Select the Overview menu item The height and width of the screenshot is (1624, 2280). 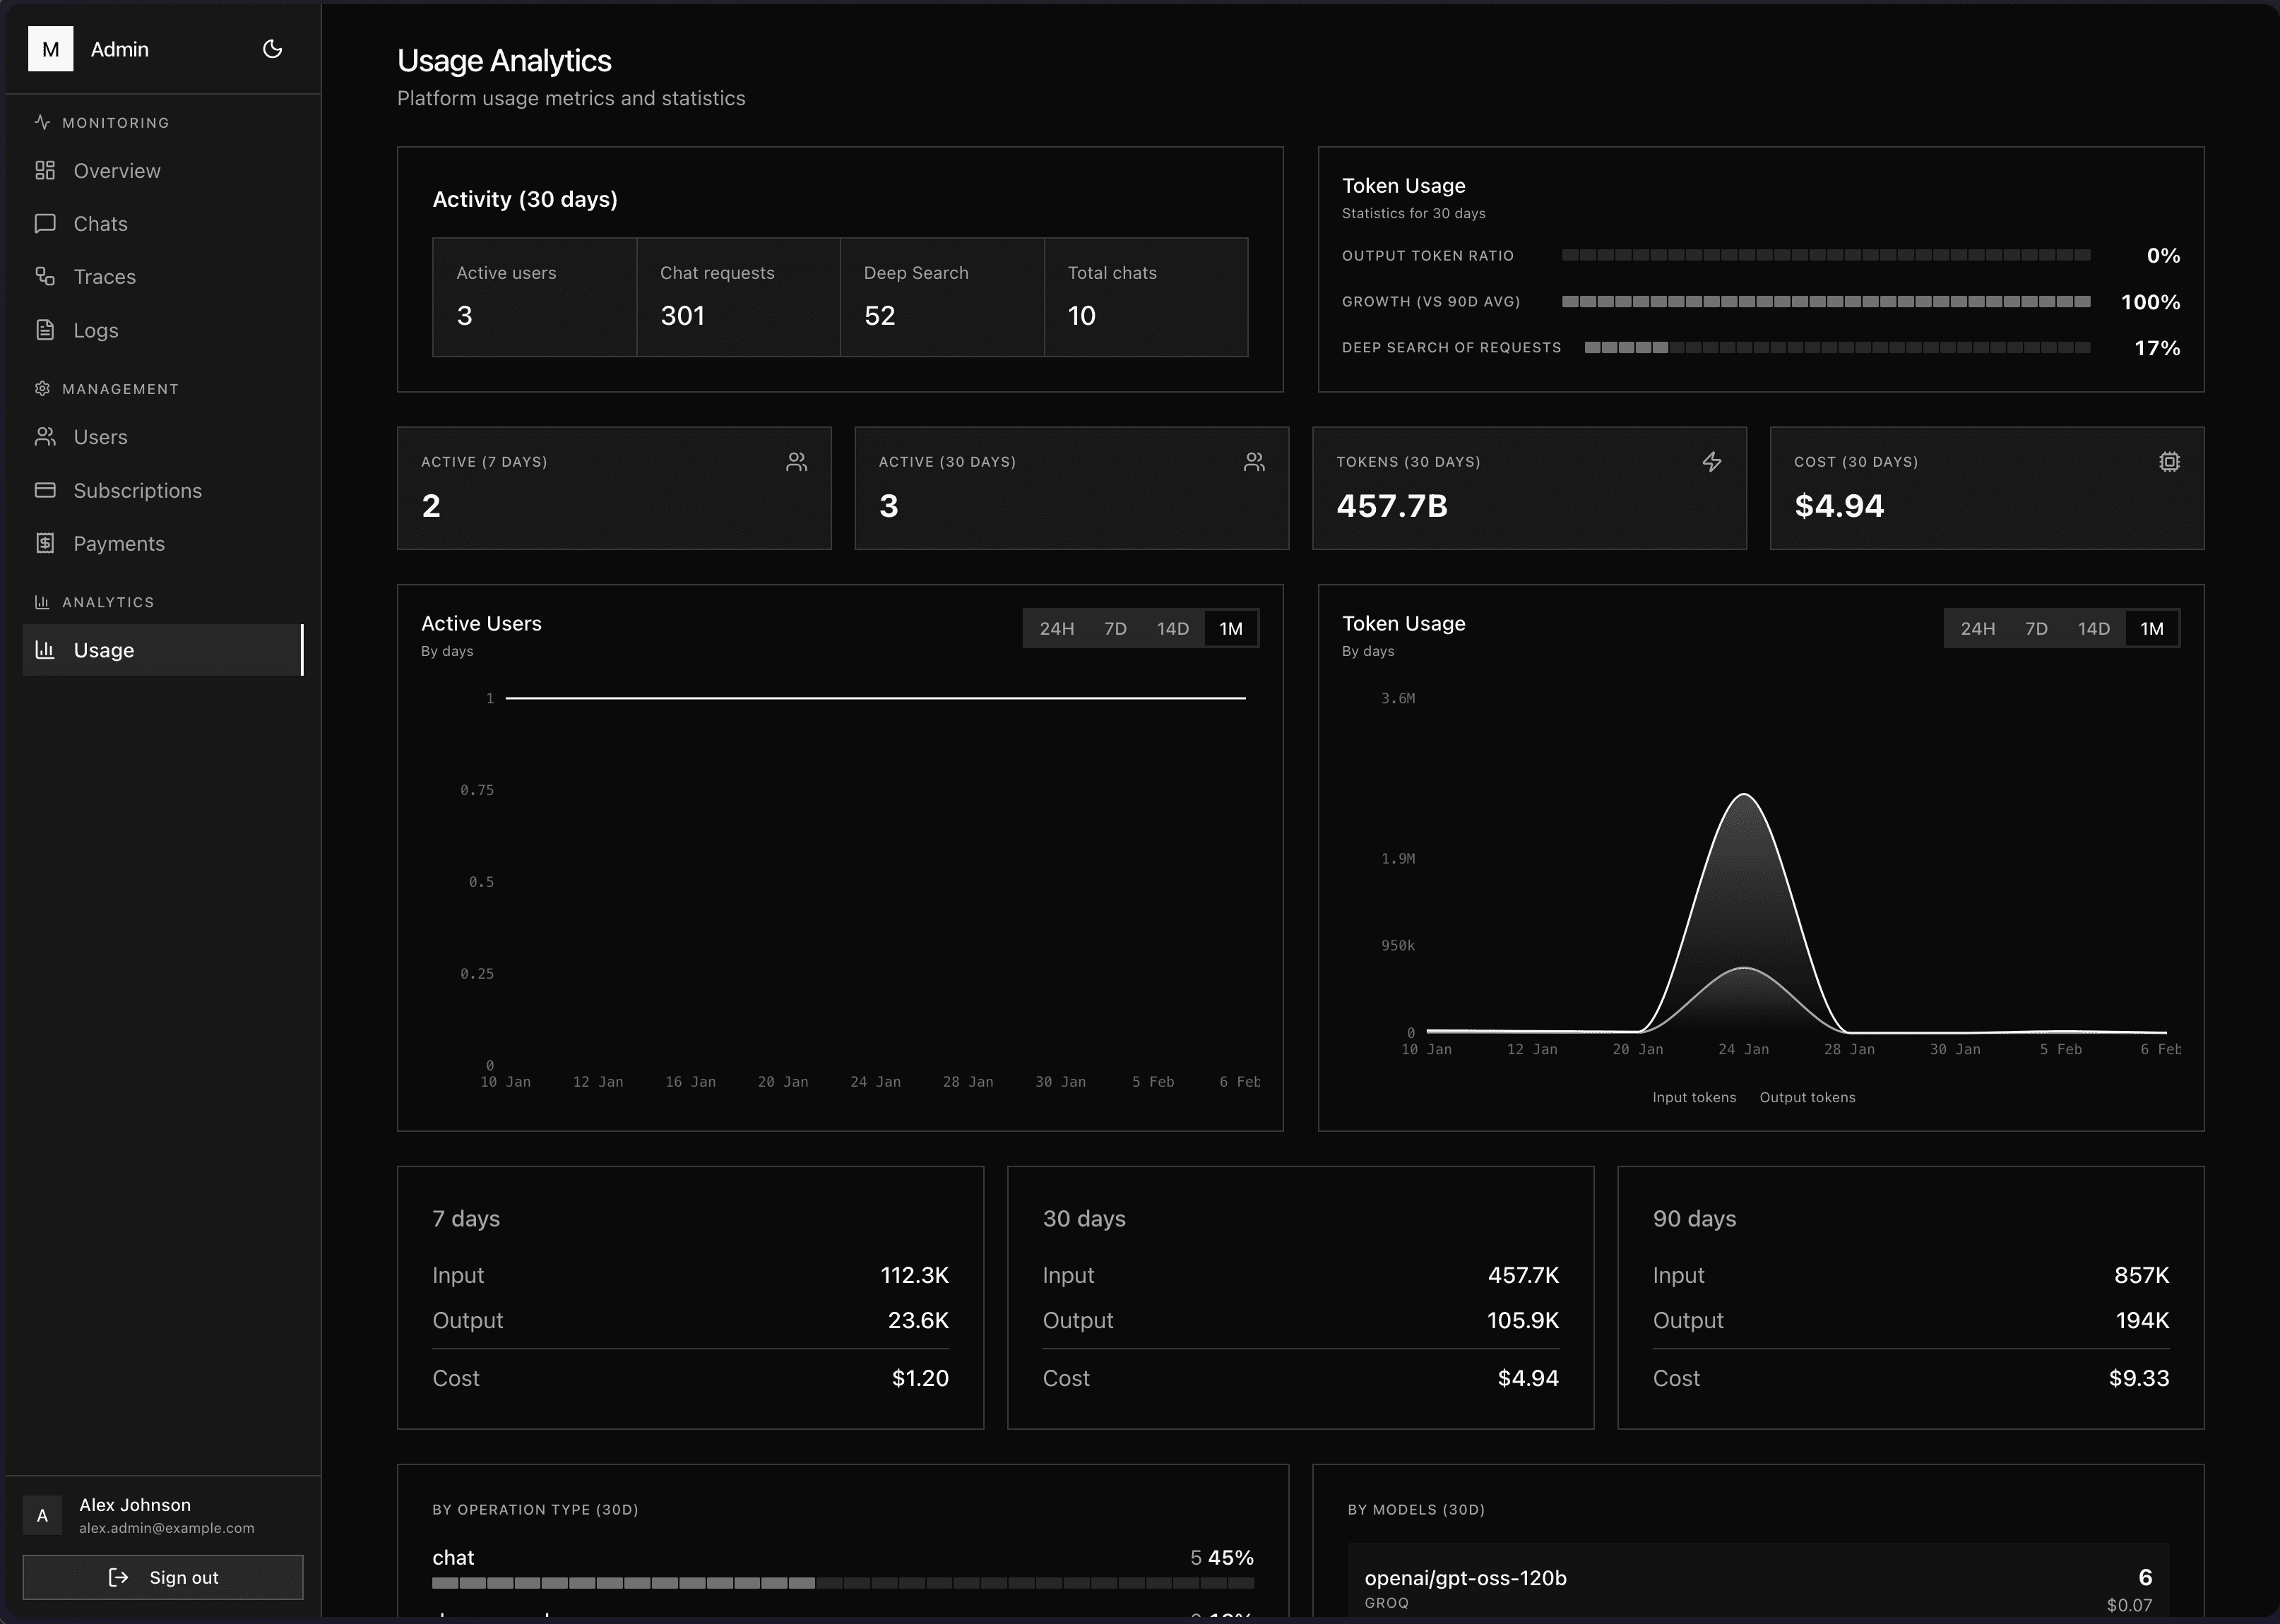(117, 170)
